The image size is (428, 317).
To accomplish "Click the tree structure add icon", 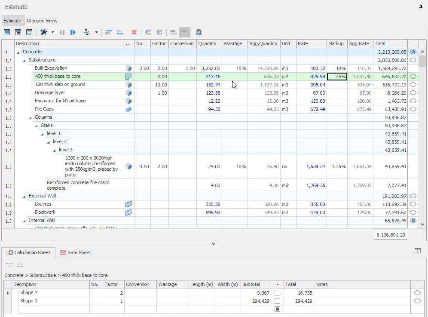I will tap(87, 32).
